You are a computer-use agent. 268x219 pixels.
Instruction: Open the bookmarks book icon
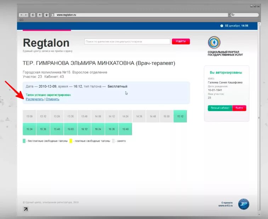pos(21,20)
